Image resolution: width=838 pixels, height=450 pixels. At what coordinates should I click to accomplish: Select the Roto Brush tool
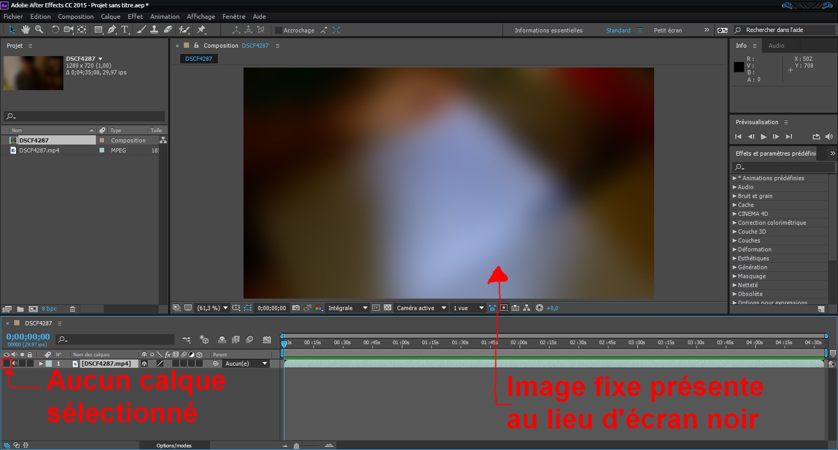184,30
